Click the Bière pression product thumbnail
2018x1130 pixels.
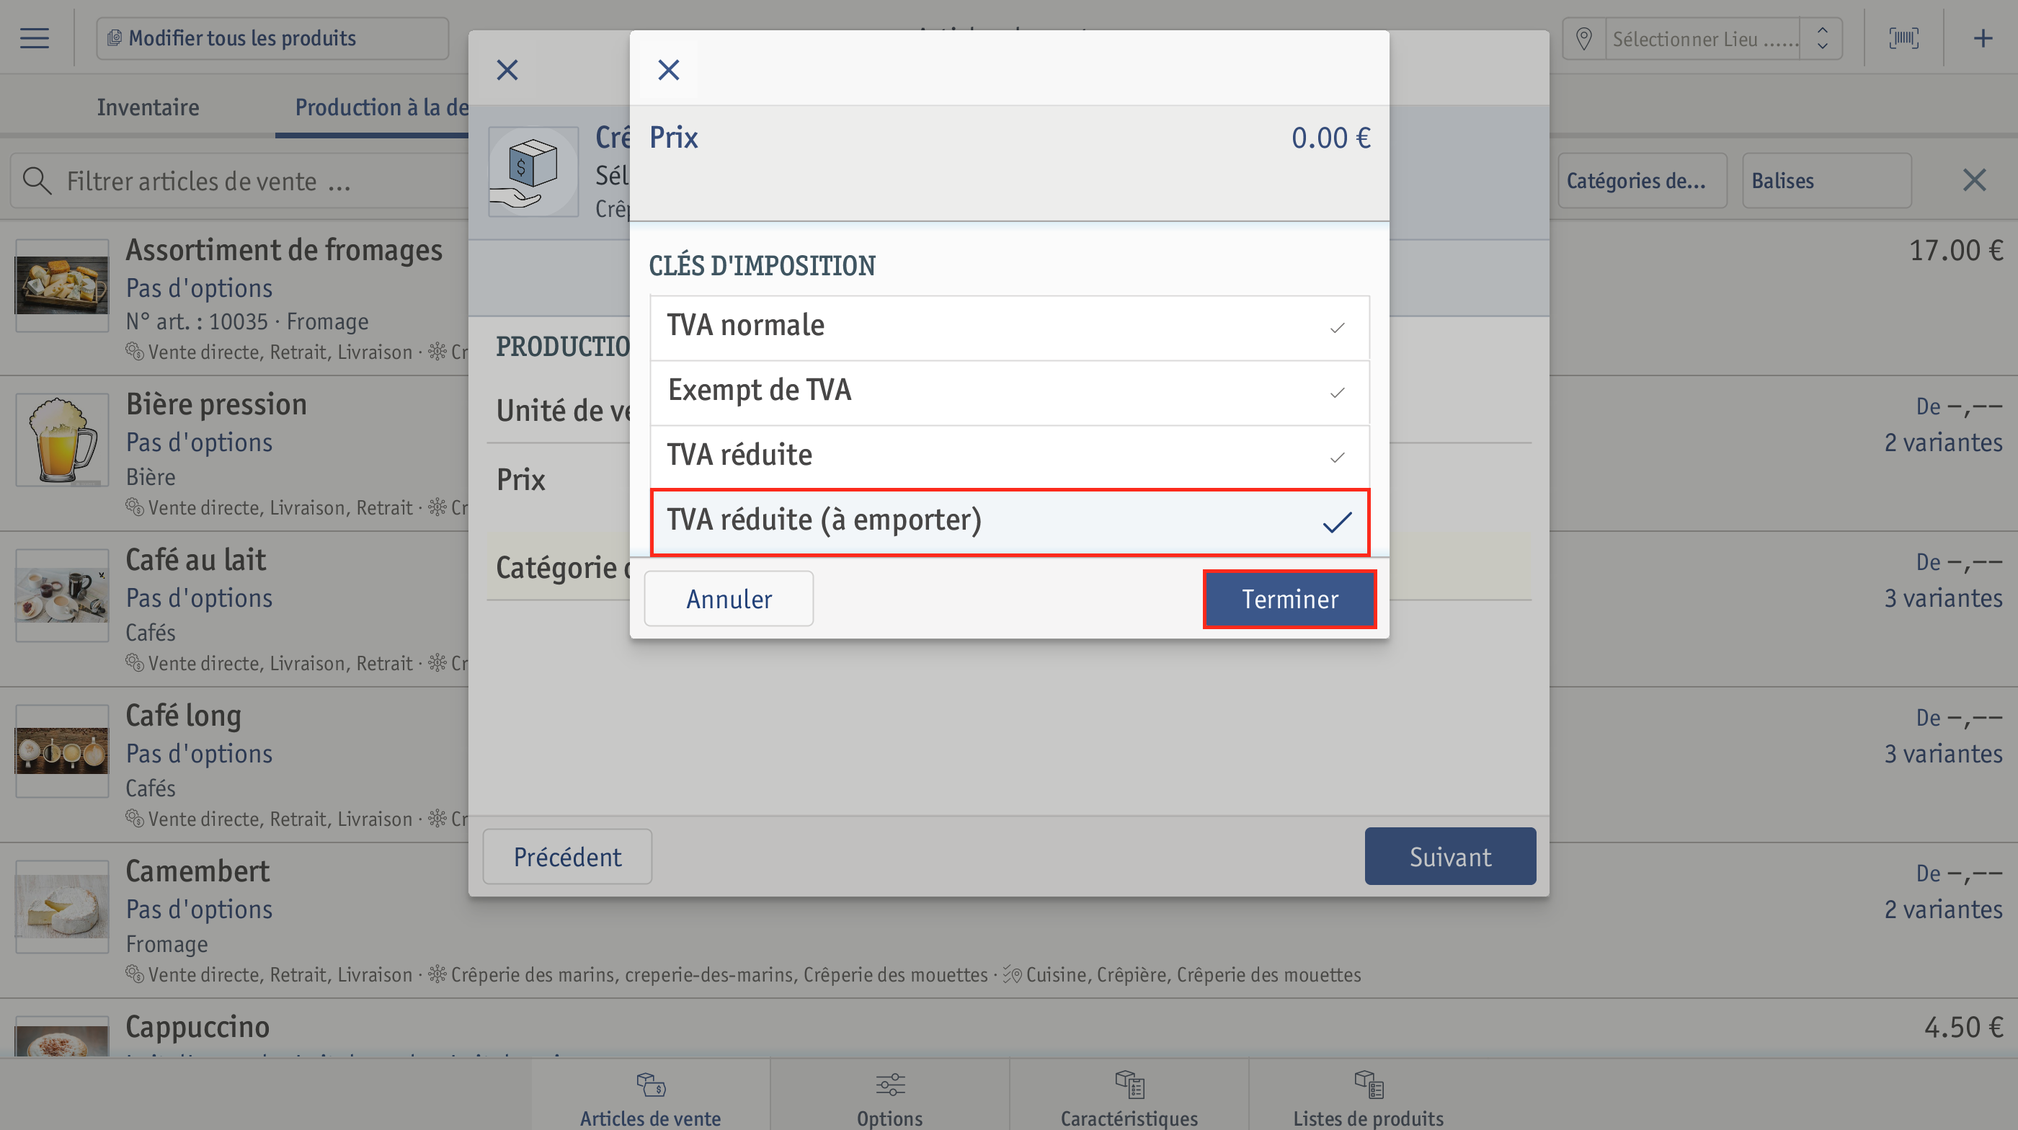(x=62, y=440)
